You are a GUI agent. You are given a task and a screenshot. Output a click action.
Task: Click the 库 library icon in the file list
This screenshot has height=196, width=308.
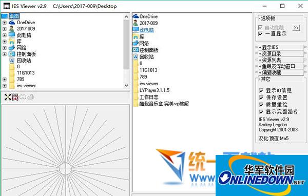coord(136,36)
